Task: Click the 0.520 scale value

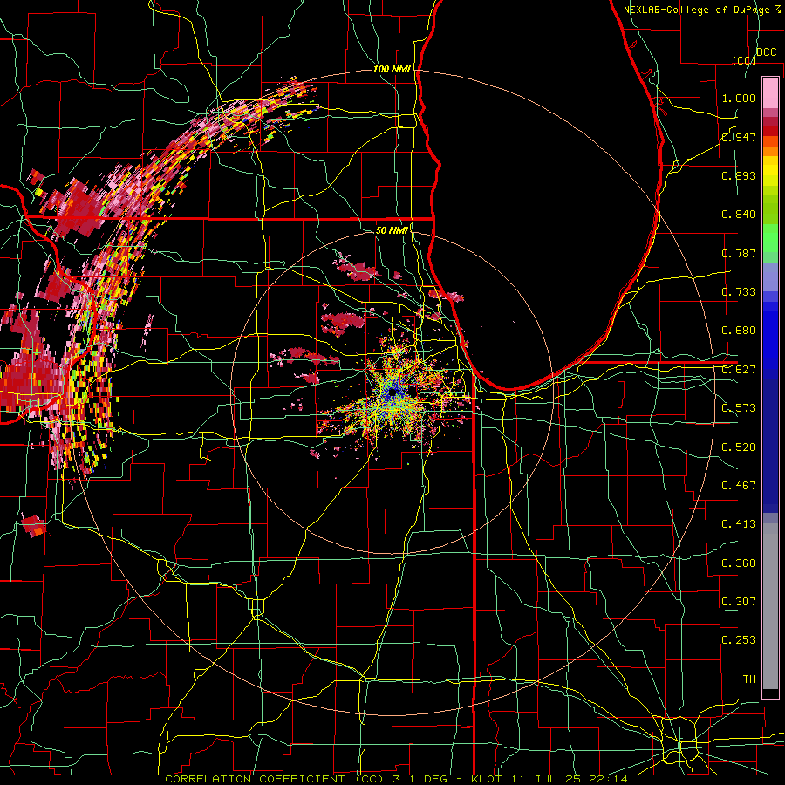Action: tap(739, 447)
